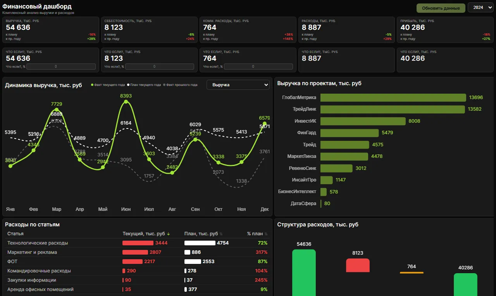Click the БизнесИнтеллект project label
This screenshot has height=296, width=496.
pos(297,192)
